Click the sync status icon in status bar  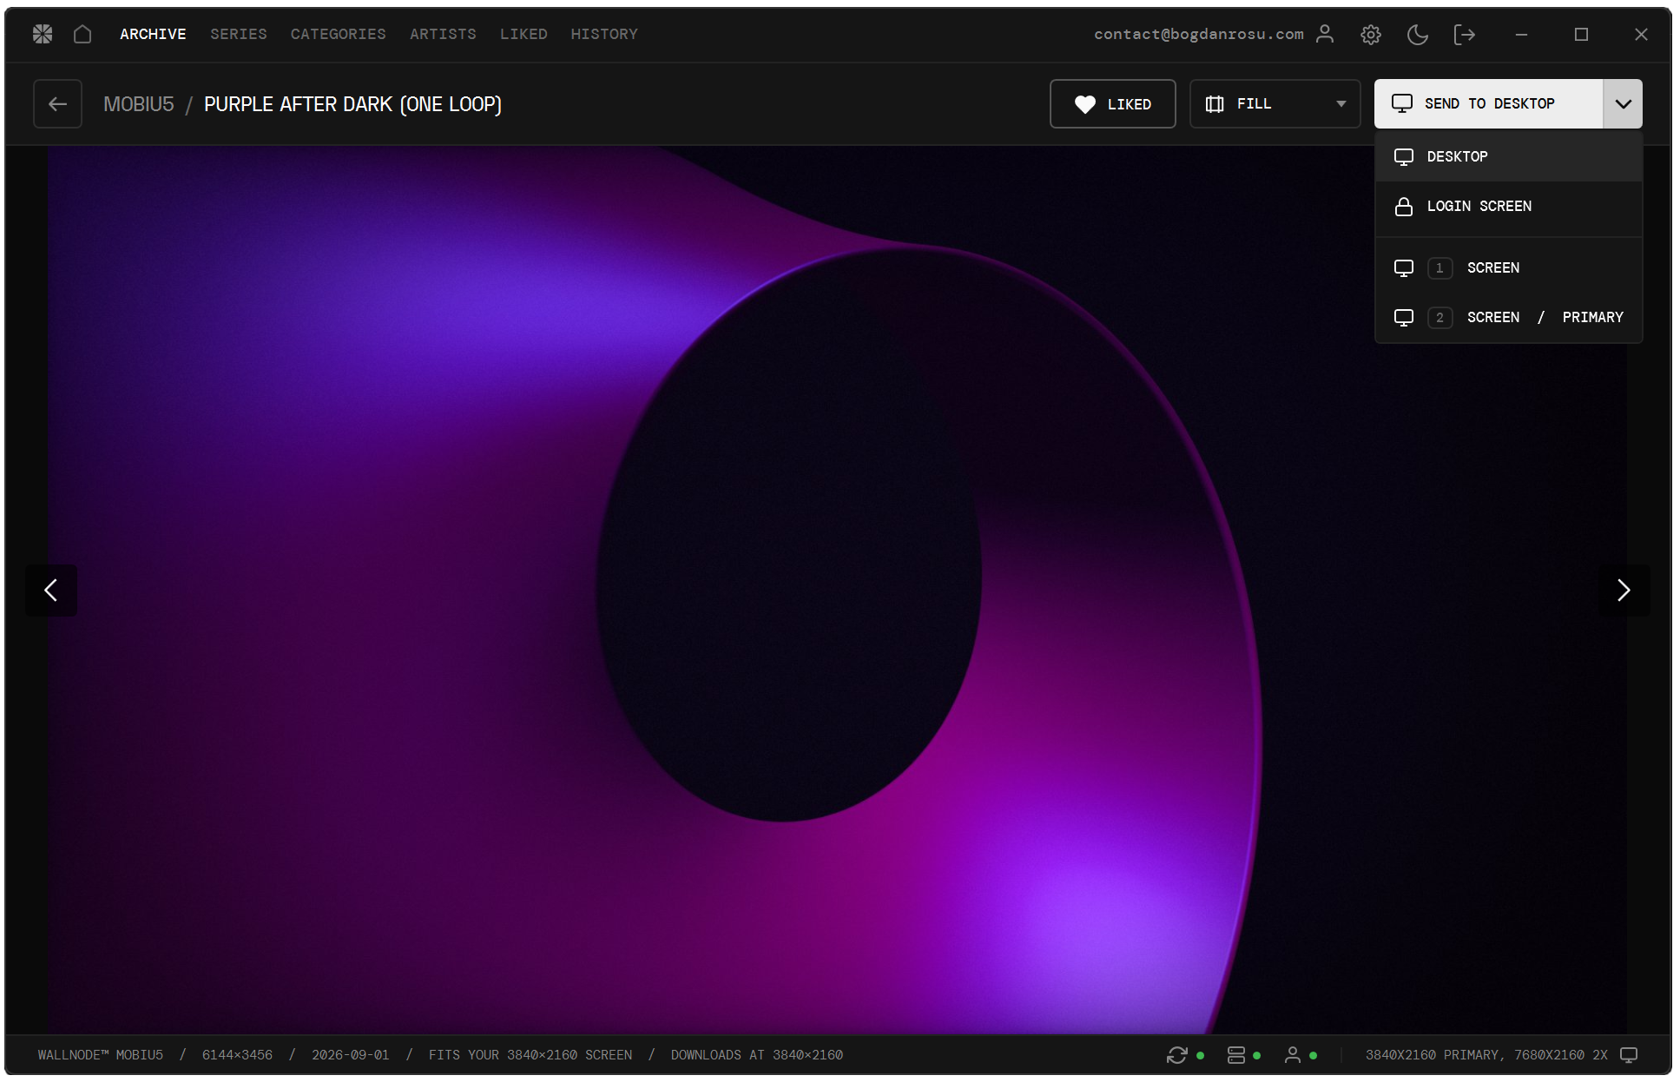[1177, 1055]
